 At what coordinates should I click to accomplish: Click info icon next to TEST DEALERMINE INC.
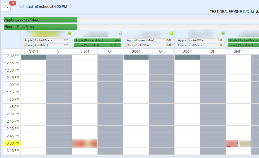pos(253,11)
